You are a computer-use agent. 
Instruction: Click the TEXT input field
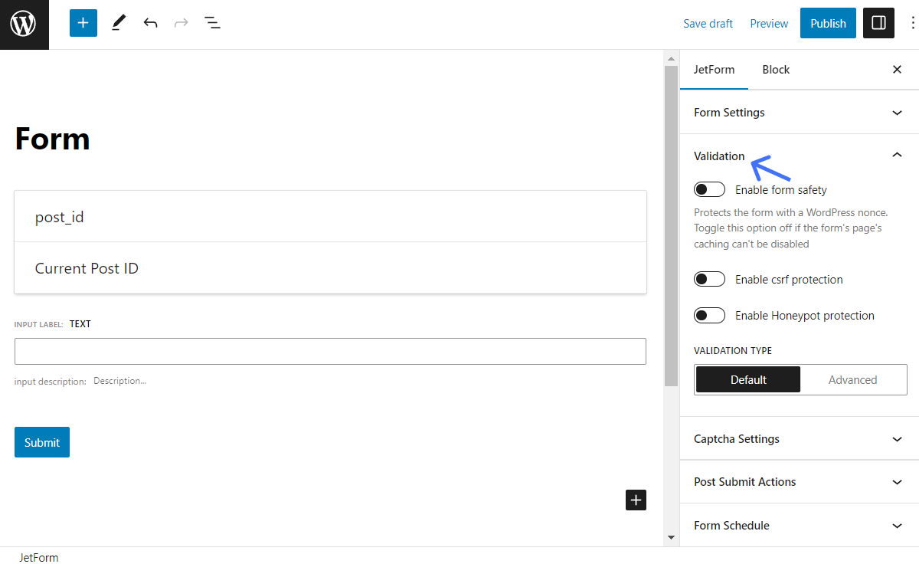(x=330, y=351)
